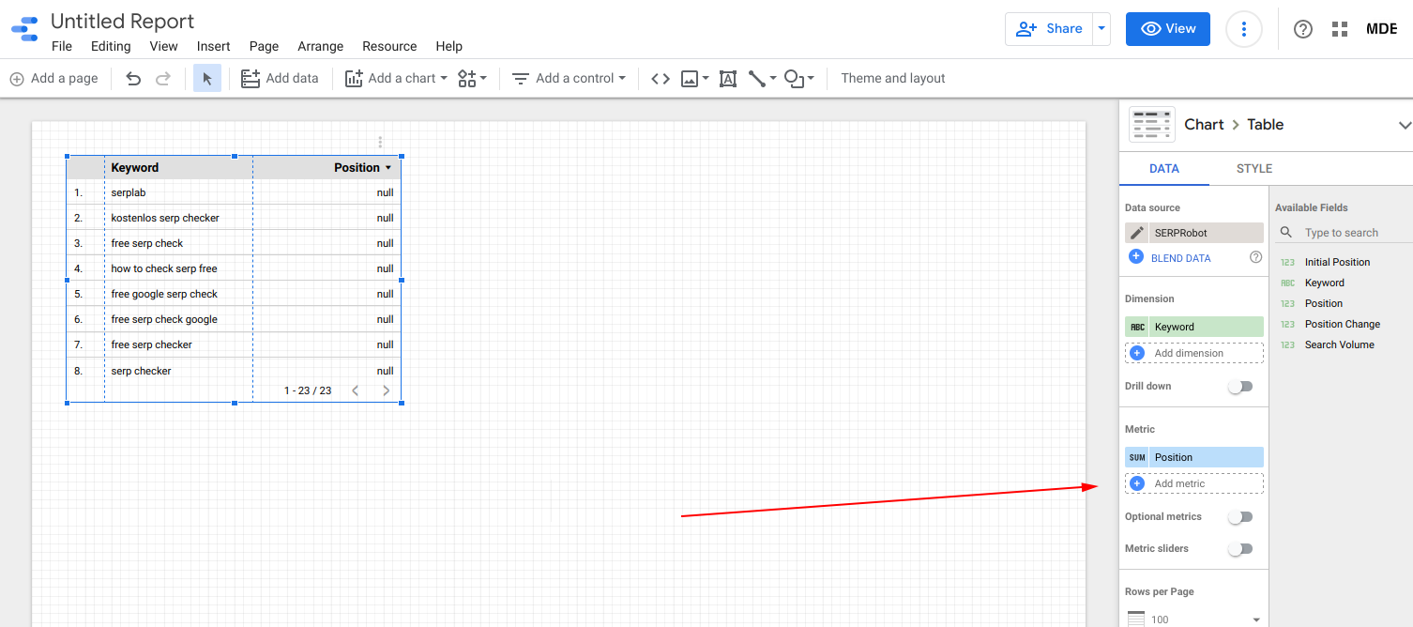This screenshot has height=627, width=1413.
Task: Open the three-dot more options button
Action: (1244, 29)
